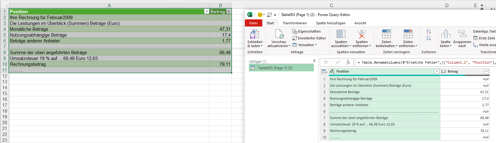Click the fx formula icon
Viewport: 496px width, 143px height.
[x=348, y=62]
